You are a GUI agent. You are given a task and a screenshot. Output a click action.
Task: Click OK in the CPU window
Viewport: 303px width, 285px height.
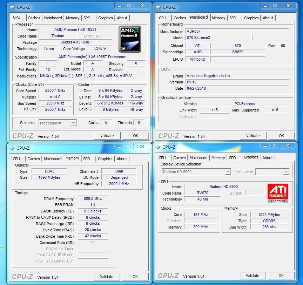click(x=136, y=136)
